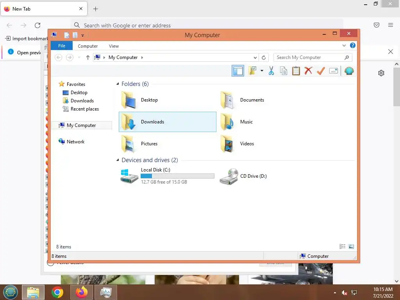The width and height of the screenshot is (400, 300).
Task: Dismiss the Firefox notification bar
Action: click(391, 52)
